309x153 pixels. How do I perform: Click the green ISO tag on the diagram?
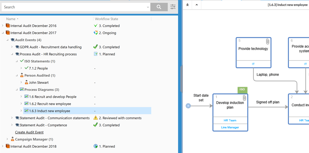[x=242, y=90]
